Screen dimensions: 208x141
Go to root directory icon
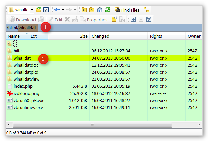(92, 10)
